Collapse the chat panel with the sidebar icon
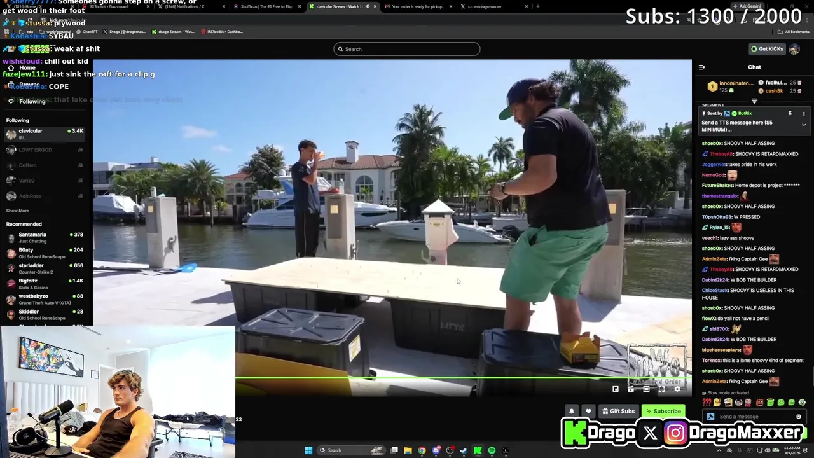This screenshot has width=814, height=458. click(x=701, y=67)
